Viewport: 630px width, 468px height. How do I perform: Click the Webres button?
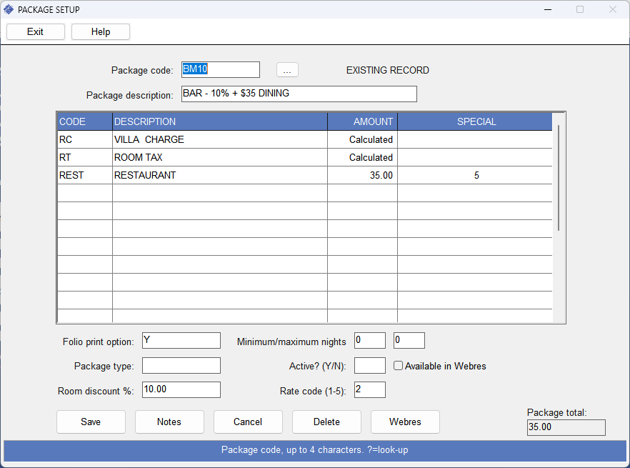tap(405, 422)
